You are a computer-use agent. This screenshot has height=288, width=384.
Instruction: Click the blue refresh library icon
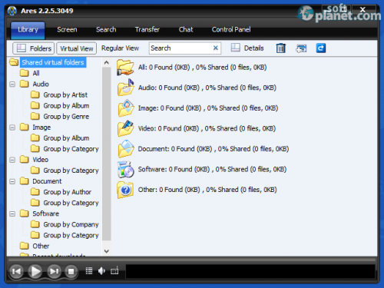321,48
